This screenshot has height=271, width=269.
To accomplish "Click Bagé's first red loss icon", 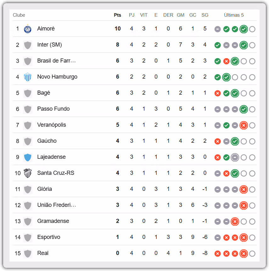I will click(x=217, y=93).
